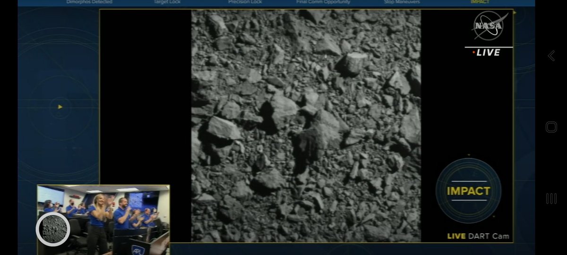Click the circular asteroid thumbnail preview
567x255 pixels.
click(53, 229)
